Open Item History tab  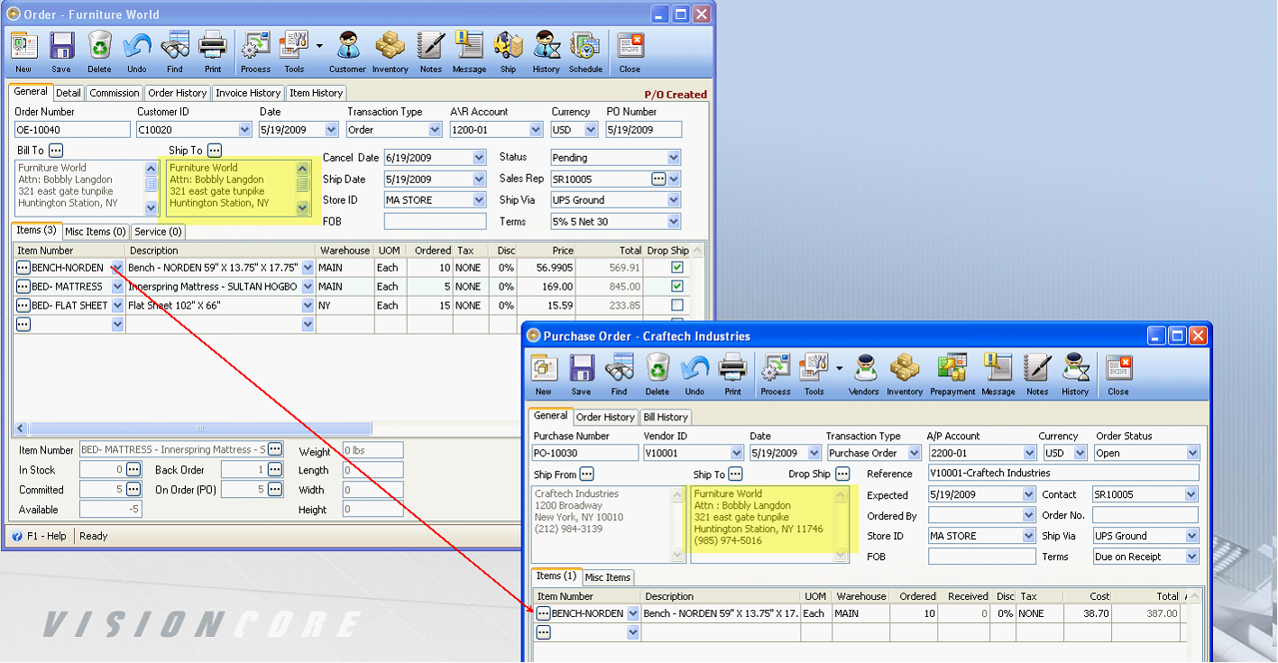pos(316,93)
